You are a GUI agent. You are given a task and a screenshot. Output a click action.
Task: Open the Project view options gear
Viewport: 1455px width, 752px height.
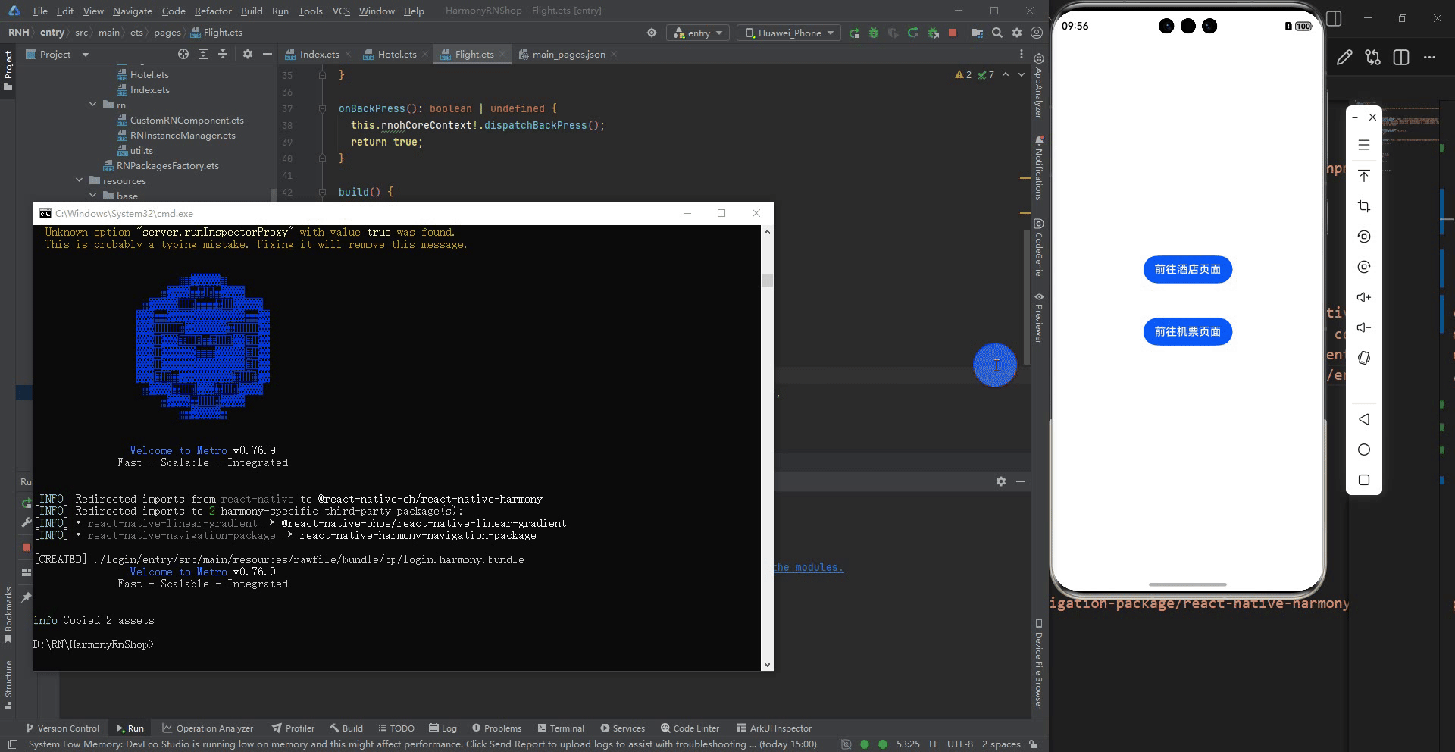pos(247,54)
